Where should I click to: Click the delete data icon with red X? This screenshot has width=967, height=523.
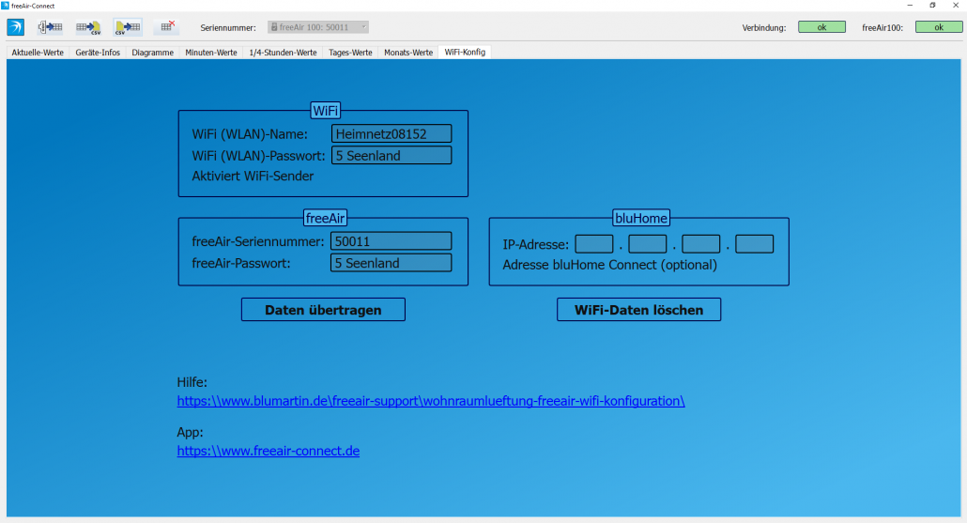(x=166, y=27)
